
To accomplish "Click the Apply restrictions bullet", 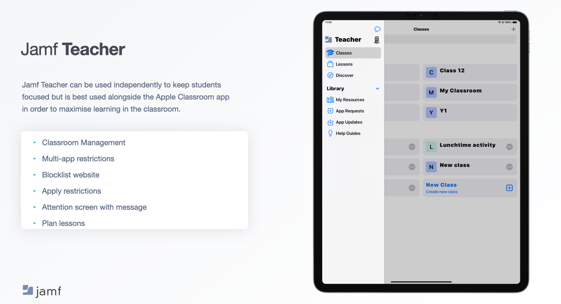I will (71, 191).
